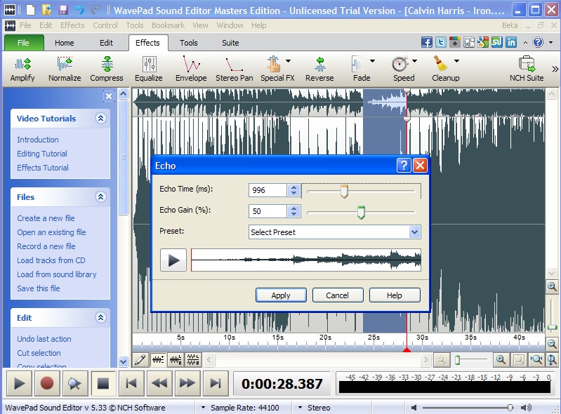Click the Fast Forward button
This screenshot has width=561, height=414.
pos(187,383)
